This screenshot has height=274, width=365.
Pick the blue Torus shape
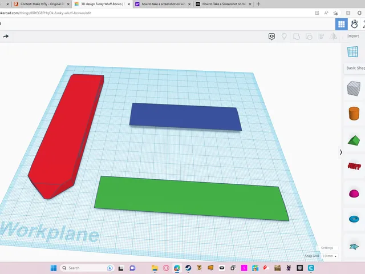click(354, 219)
